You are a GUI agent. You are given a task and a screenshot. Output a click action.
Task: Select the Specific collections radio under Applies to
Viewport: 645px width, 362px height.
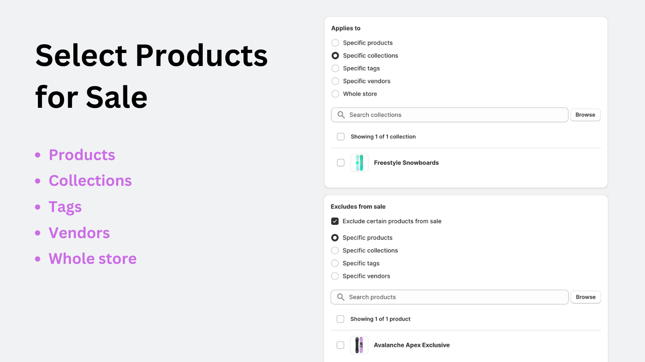tap(335, 56)
